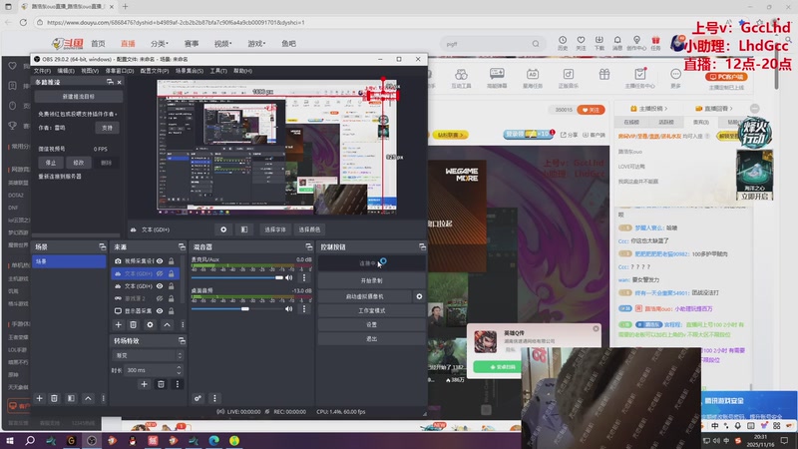Hide the 显示器采集 source

pyautogui.click(x=160, y=310)
